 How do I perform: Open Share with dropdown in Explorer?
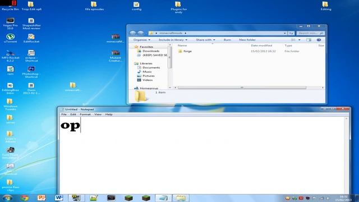click(x=205, y=40)
